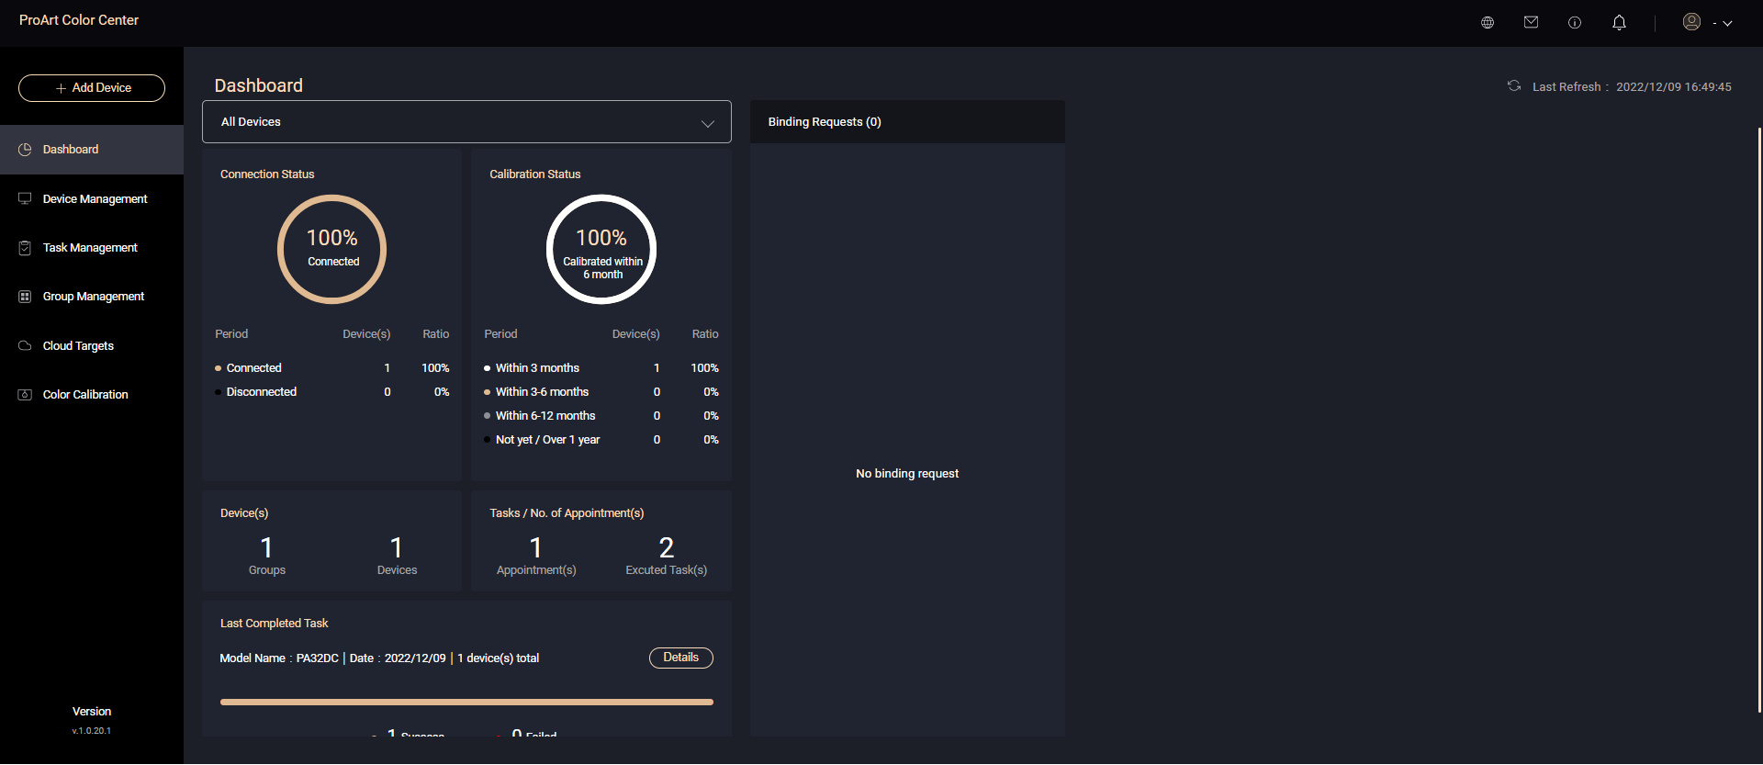This screenshot has height=765, width=1763.
Task: Click the Last Completed Task heading
Action: point(274,624)
